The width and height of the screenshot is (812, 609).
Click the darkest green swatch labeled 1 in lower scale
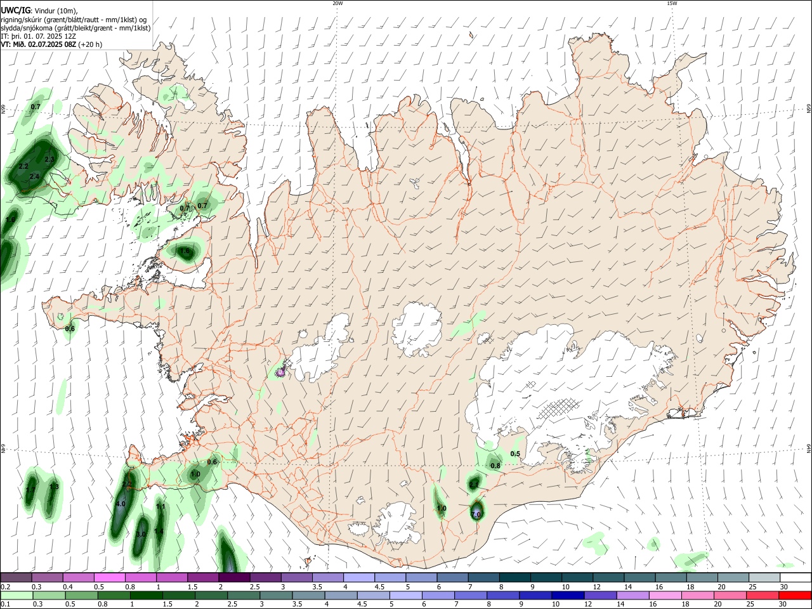tap(146, 595)
